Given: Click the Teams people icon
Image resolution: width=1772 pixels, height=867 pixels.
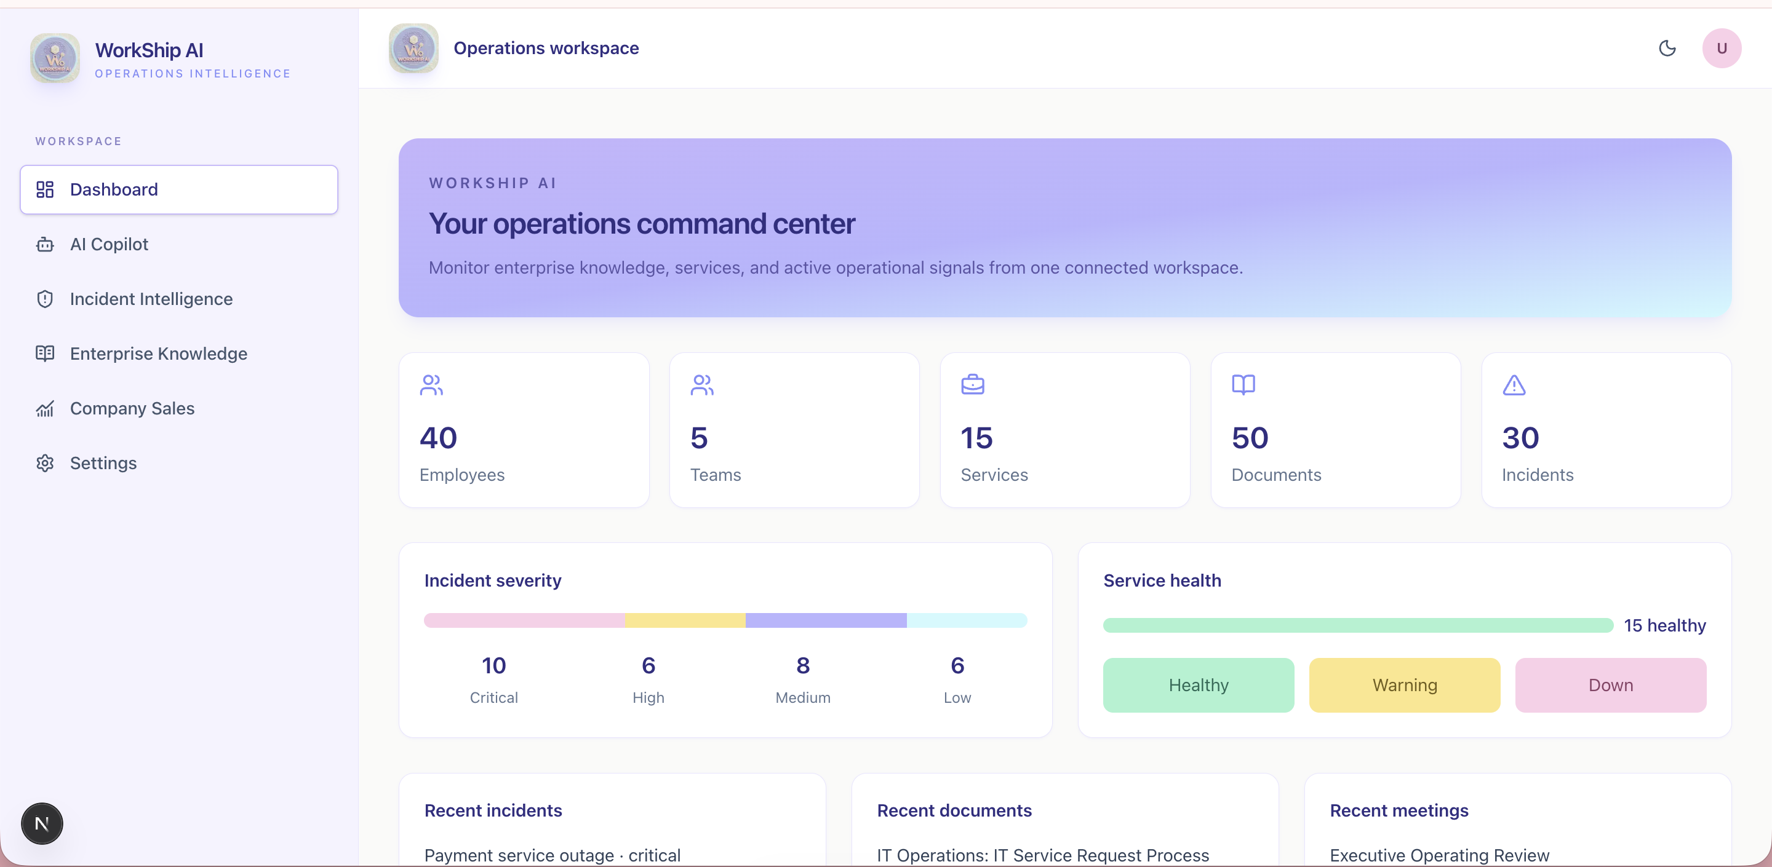Looking at the screenshot, I should (x=701, y=385).
